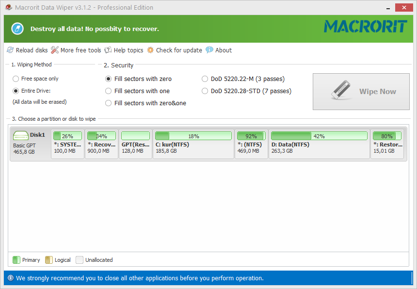
Task: Minimize the Data Wiper window
Action: [x=388, y=8]
